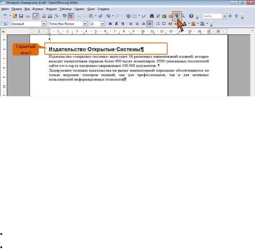Align text right
Image resolution: width=255 pixels, height=250 pixels.
click(143, 24)
